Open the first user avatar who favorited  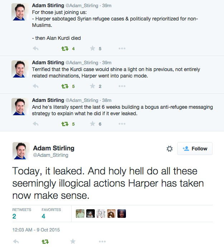click(x=81, y=214)
